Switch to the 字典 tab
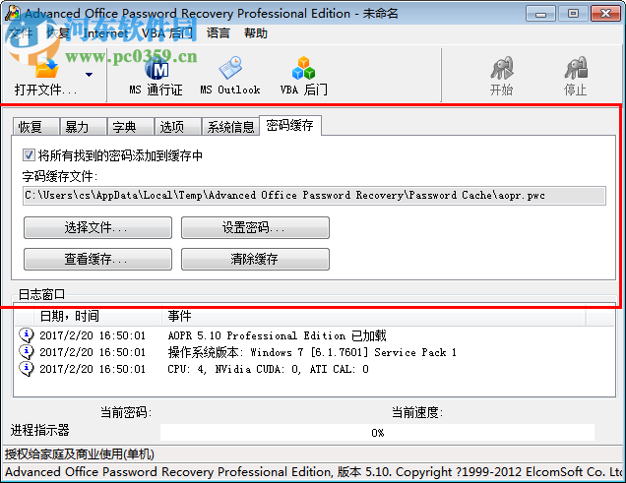This screenshot has height=483, width=626. [x=131, y=127]
